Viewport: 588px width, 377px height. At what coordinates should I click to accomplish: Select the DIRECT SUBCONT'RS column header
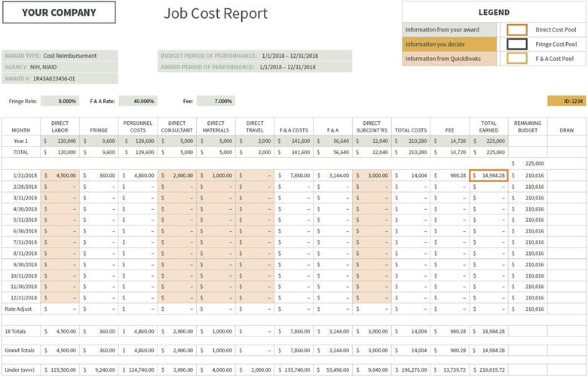coord(372,126)
